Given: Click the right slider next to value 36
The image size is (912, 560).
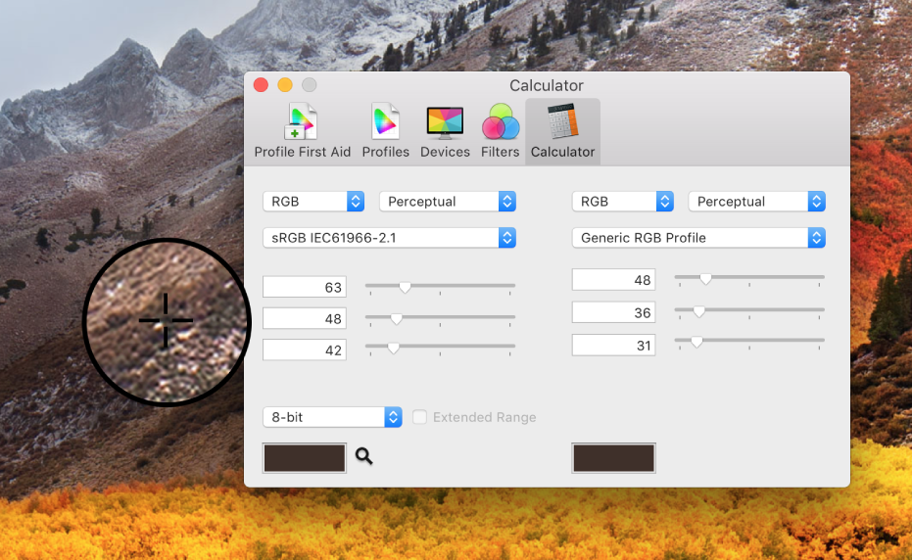Looking at the screenshot, I should 749,311.
